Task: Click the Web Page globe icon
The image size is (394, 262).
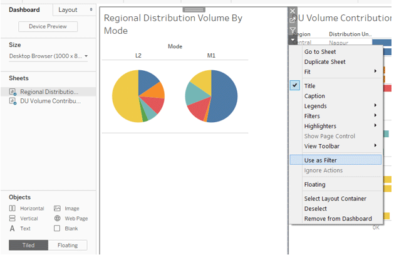Action: (58, 218)
